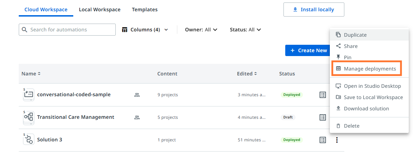The height and width of the screenshot is (153, 413).
Task: Click the 5 projects cell
Action: (167, 118)
